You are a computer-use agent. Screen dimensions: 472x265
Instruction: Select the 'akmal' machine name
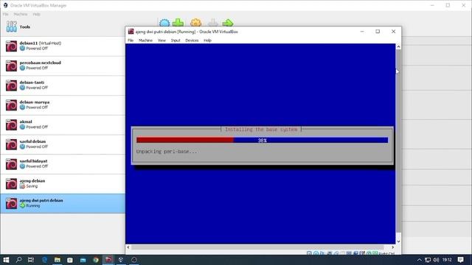pyautogui.click(x=26, y=121)
